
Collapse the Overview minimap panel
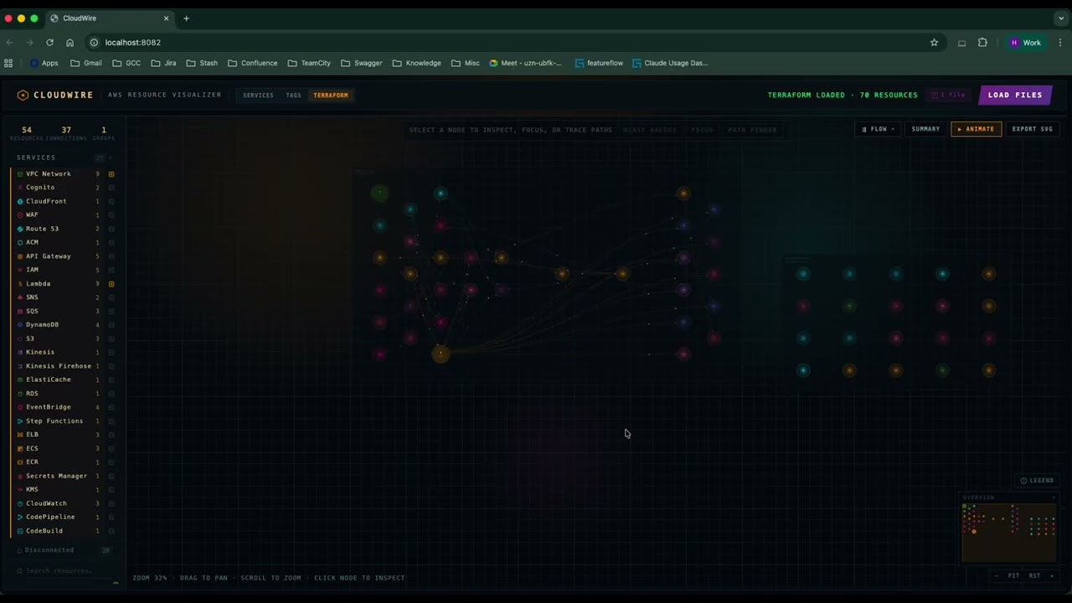tap(1054, 497)
